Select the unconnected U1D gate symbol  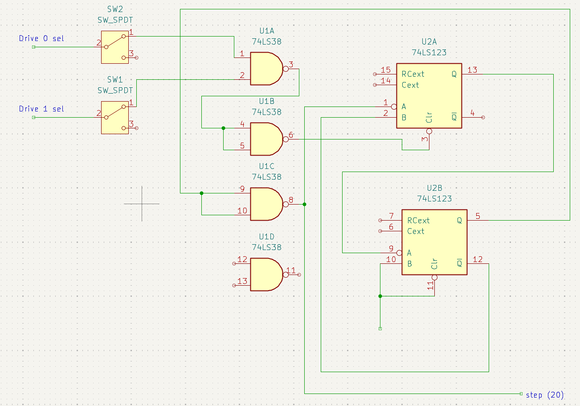point(265,275)
